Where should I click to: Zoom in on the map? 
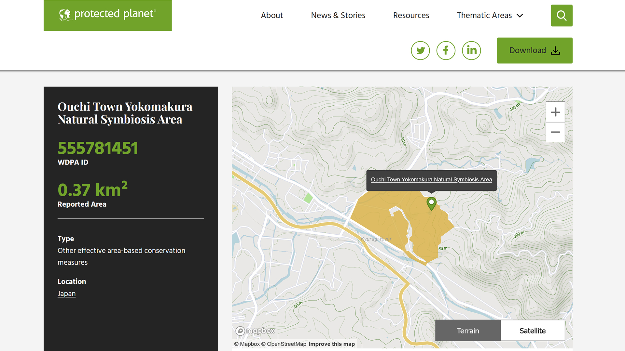(555, 112)
